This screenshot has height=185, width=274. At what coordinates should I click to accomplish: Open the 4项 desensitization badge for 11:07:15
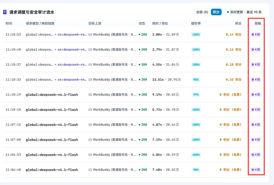point(256,124)
